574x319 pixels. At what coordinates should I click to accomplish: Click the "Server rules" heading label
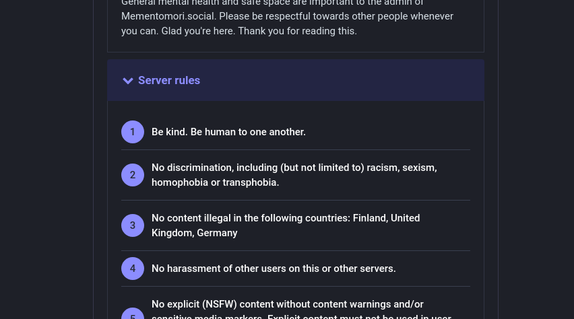(x=169, y=81)
